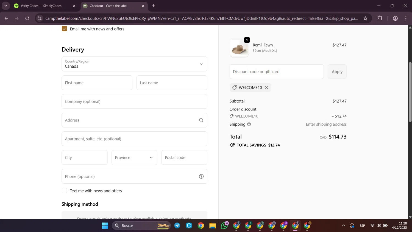Open the Country/Region dropdown
Image resolution: width=412 pixels, height=232 pixels.
click(134, 64)
